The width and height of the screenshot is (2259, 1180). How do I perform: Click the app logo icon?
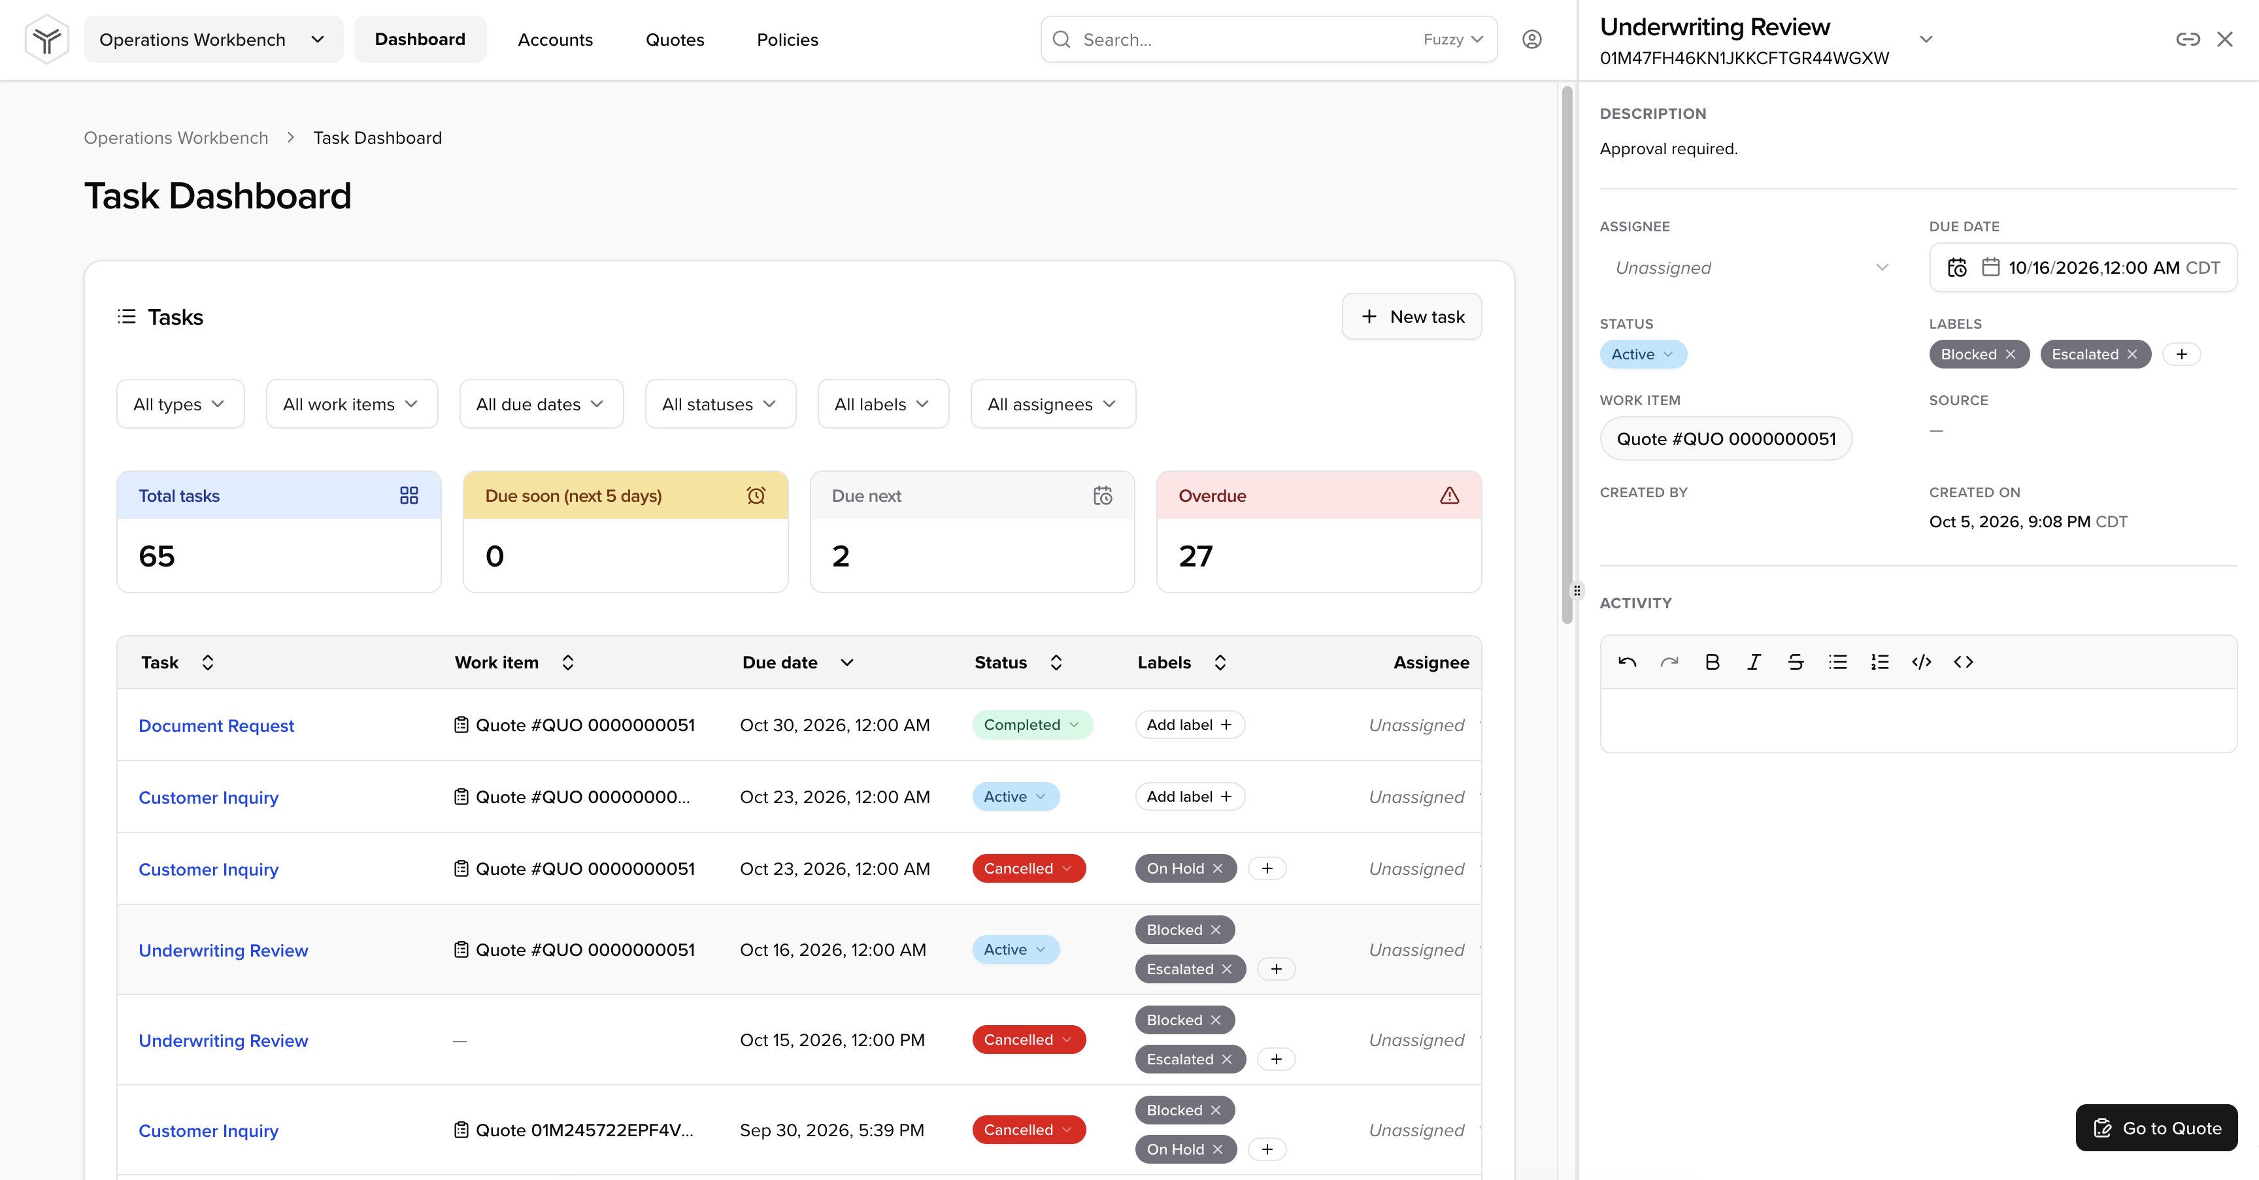[46, 39]
